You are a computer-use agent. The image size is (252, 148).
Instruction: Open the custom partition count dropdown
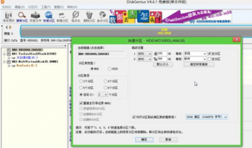click(103, 95)
